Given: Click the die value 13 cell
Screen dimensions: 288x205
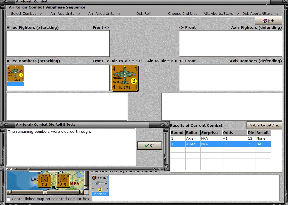Looking at the screenshot, I should point(251,138).
